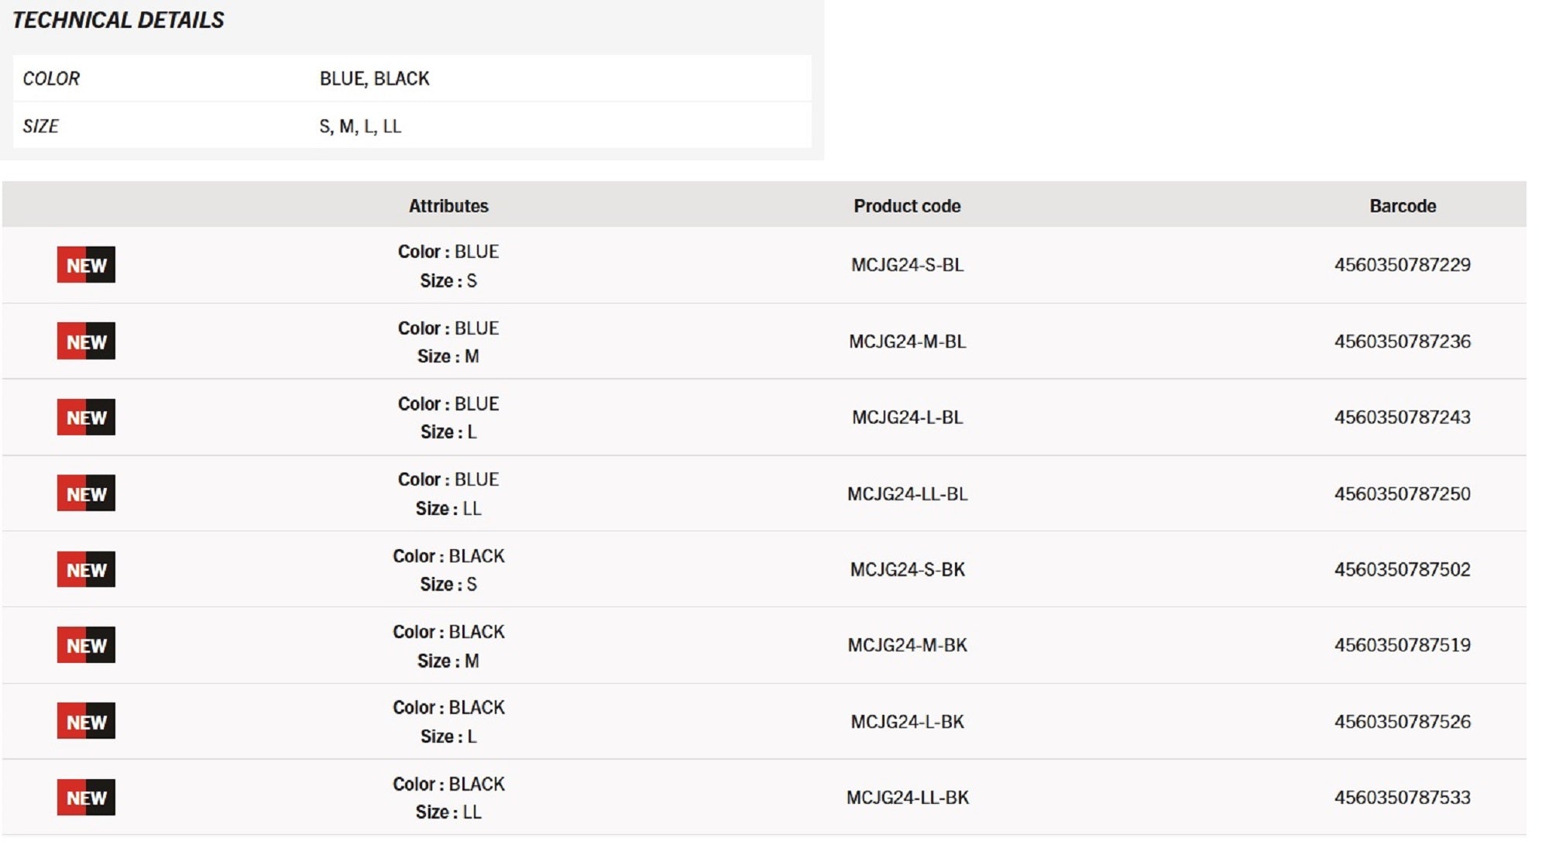This screenshot has width=1549, height=862.
Task: Click the NEW badge for MCJG24-S-BK
Action: pos(86,569)
